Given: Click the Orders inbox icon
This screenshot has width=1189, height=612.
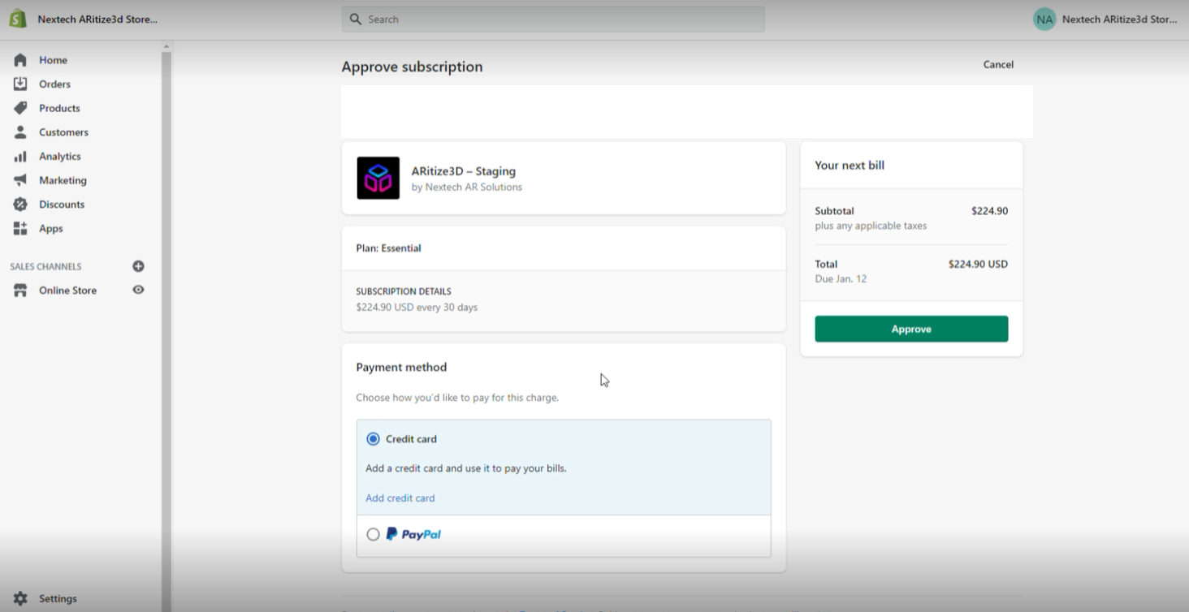Looking at the screenshot, I should (20, 84).
